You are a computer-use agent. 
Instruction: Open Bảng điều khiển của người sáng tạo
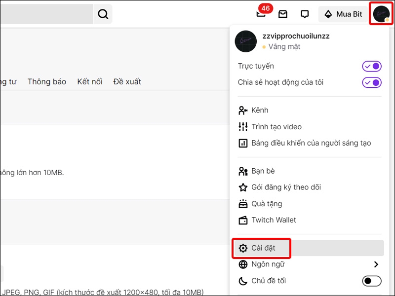coord(310,143)
